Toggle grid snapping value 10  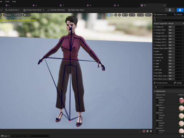click(125, 15)
